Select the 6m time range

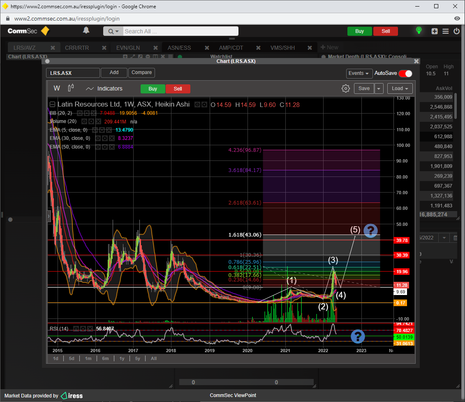click(105, 358)
